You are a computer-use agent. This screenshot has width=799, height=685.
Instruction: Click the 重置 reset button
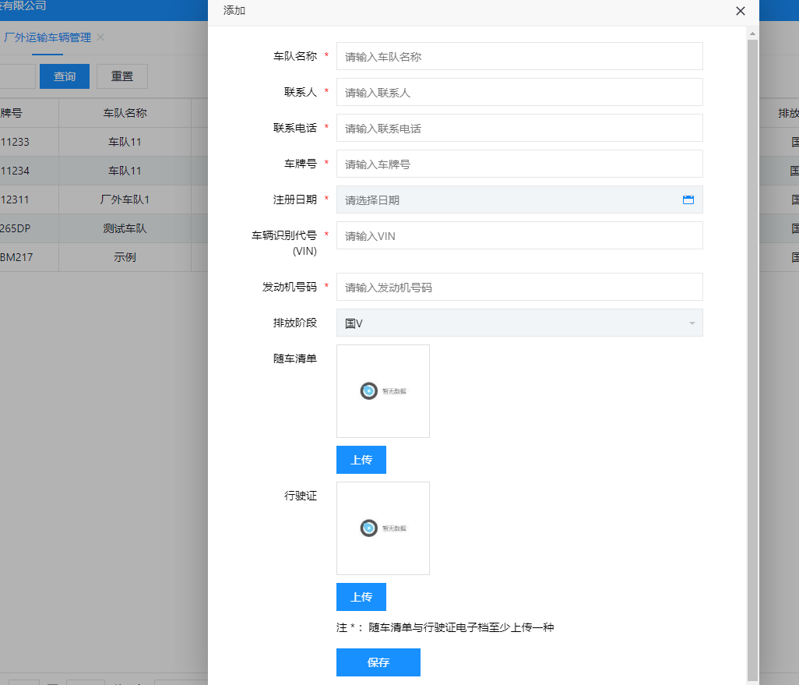pyautogui.click(x=122, y=76)
